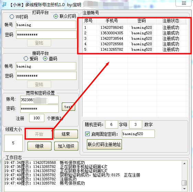Click the 继续 button
Screen dimensions: 193x192
coord(39,146)
